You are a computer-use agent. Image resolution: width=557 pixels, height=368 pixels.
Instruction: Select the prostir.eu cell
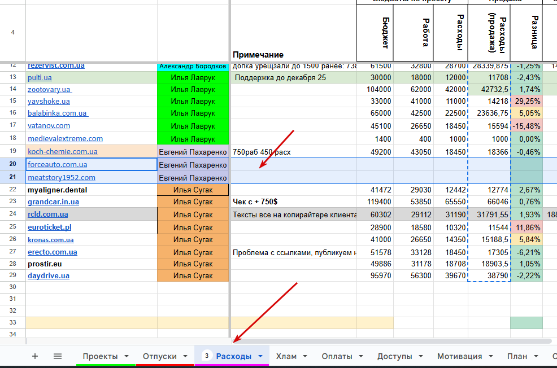point(92,264)
